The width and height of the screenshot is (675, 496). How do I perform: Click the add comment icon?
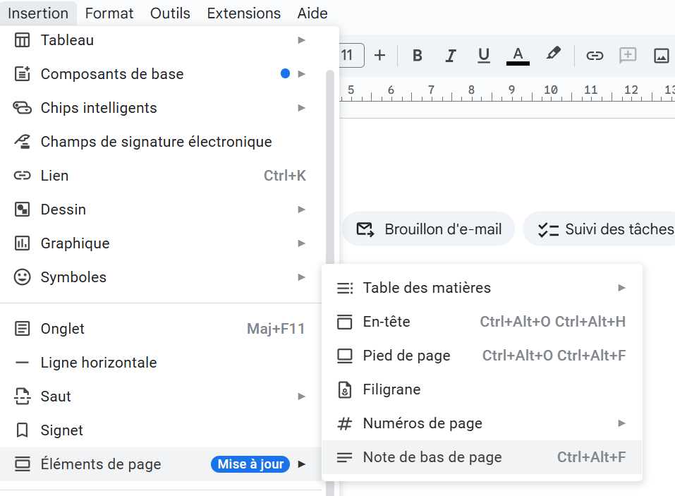628,55
